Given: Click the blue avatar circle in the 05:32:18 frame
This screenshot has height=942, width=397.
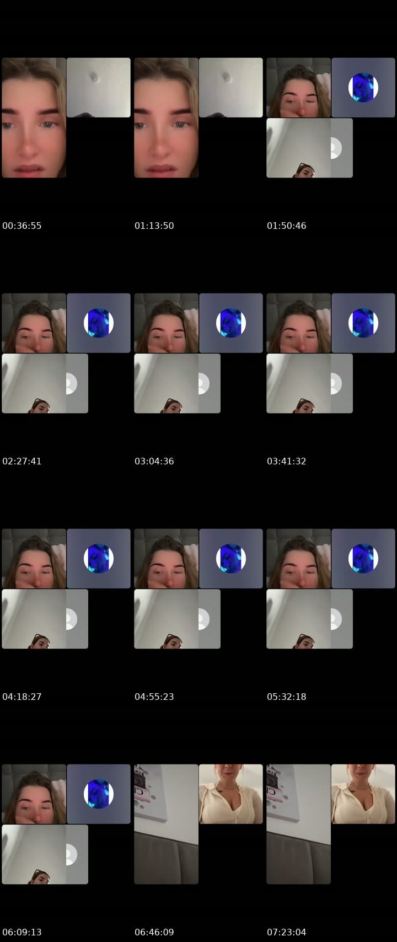Looking at the screenshot, I should point(363,559).
